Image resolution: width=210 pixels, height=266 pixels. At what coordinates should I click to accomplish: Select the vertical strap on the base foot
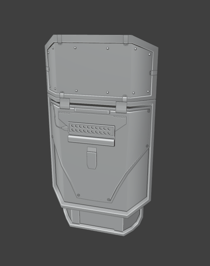click(75, 216)
